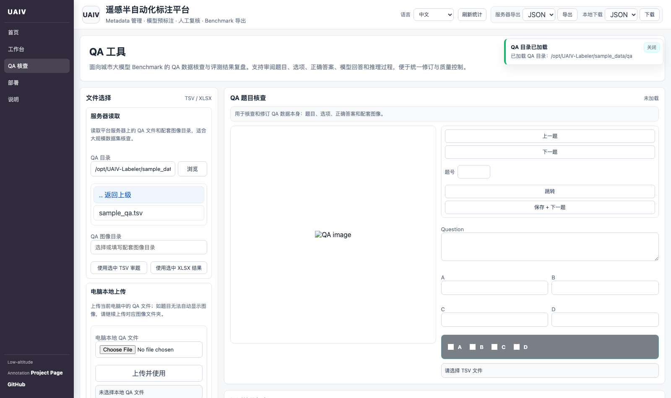671x398 pixels.
Task: Open the language dropdown showing 中文
Action: (434, 15)
